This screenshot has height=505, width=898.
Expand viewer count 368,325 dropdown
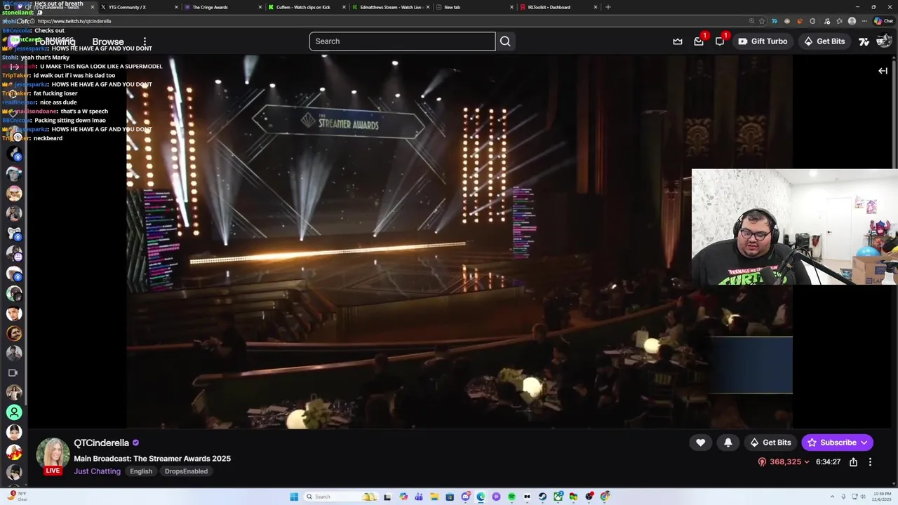click(x=784, y=462)
